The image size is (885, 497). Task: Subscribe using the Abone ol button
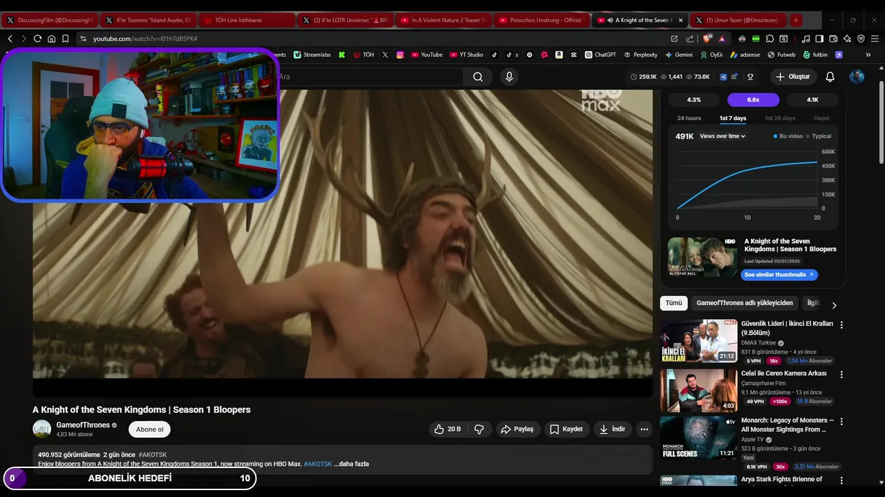pos(149,429)
